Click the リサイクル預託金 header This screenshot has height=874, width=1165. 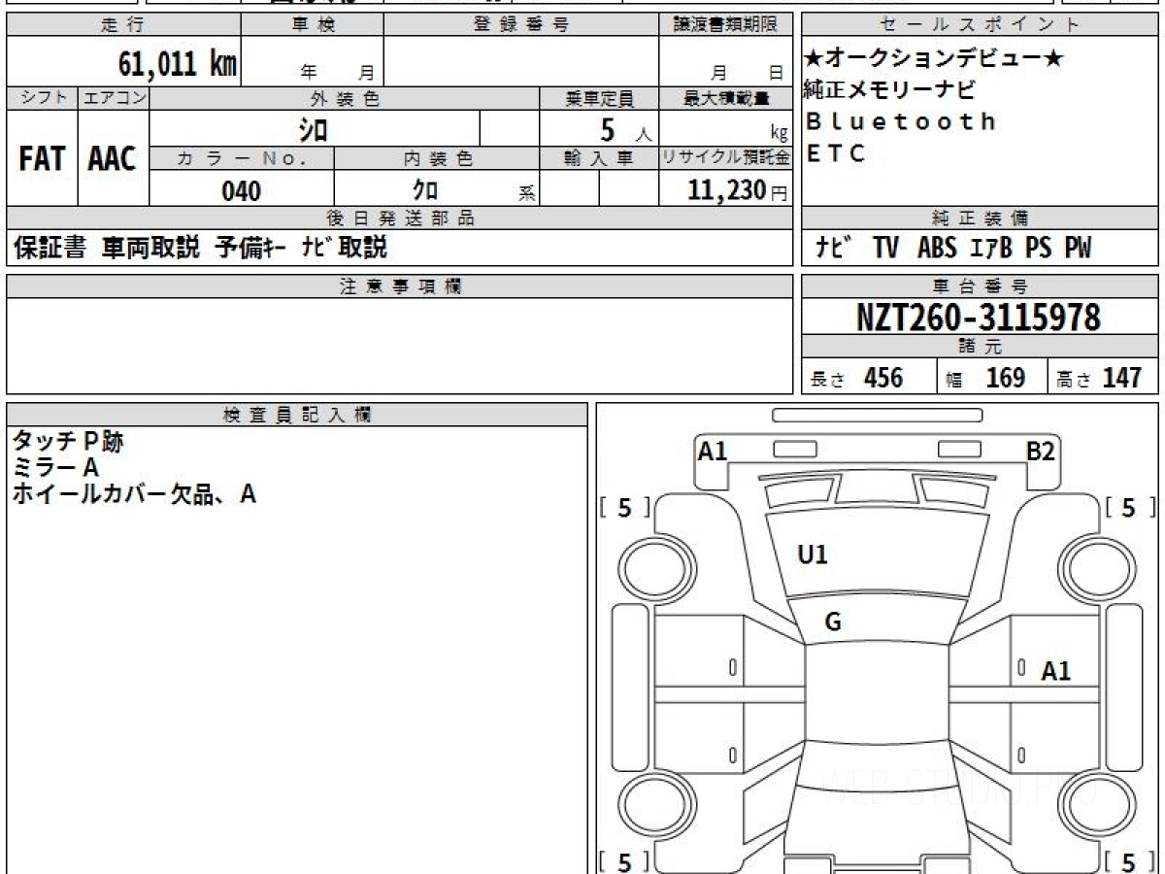pyautogui.click(x=726, y=158)
